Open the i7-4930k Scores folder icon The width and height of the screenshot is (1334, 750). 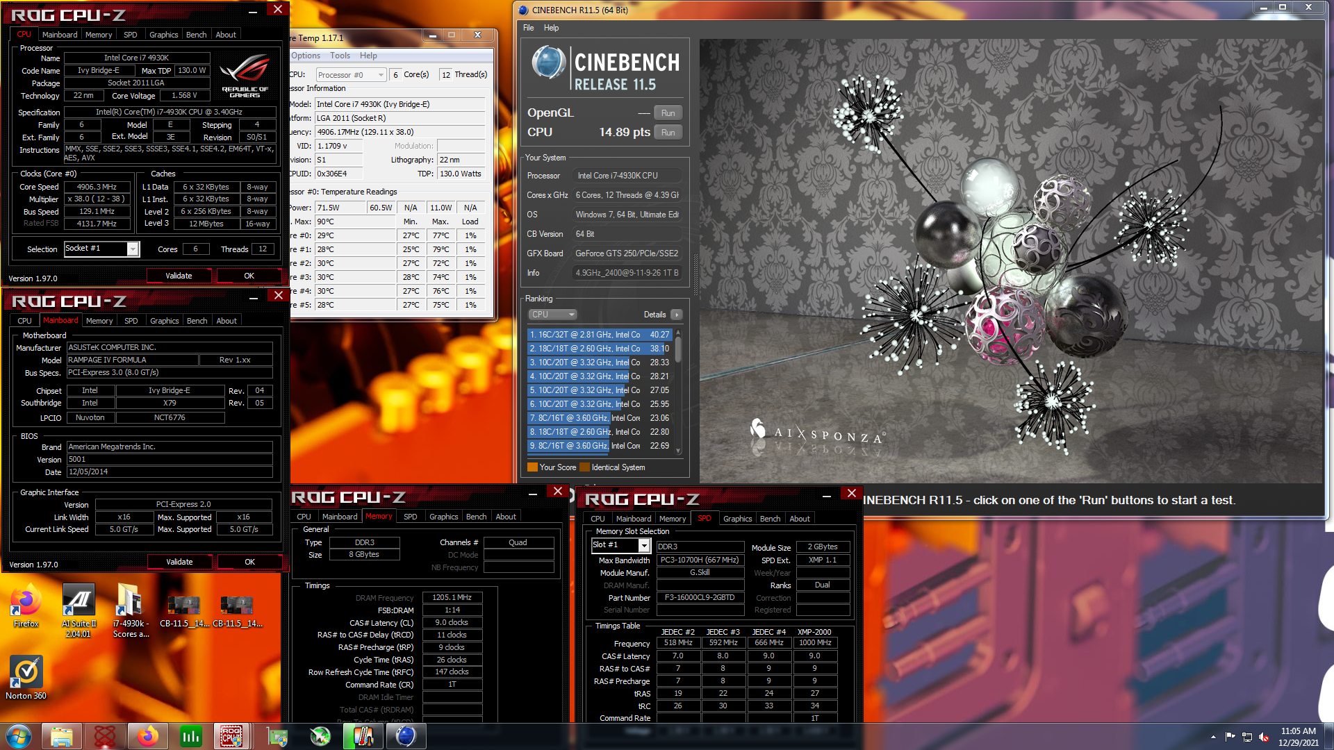click(x=131, y=610)
